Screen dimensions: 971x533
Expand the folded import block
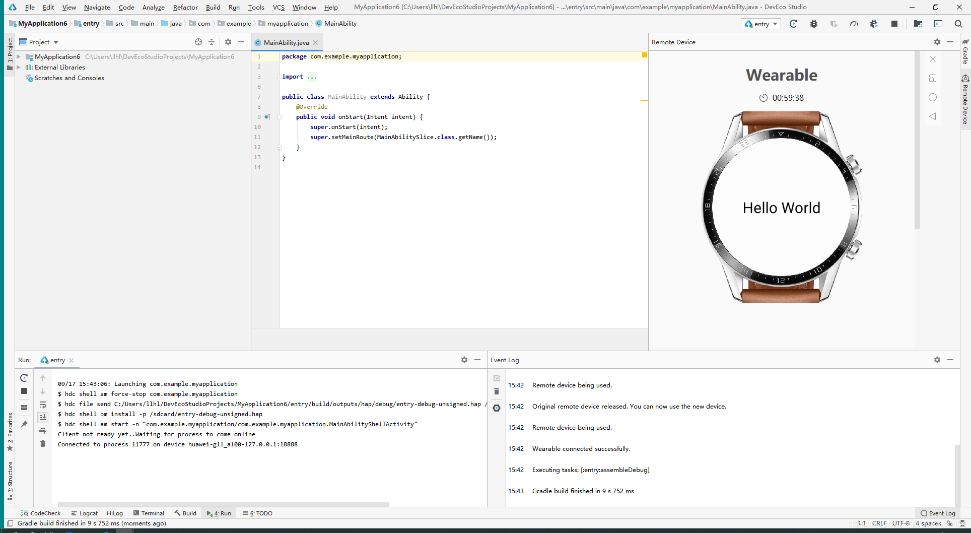pyautogui.click(x=279, y=77)
